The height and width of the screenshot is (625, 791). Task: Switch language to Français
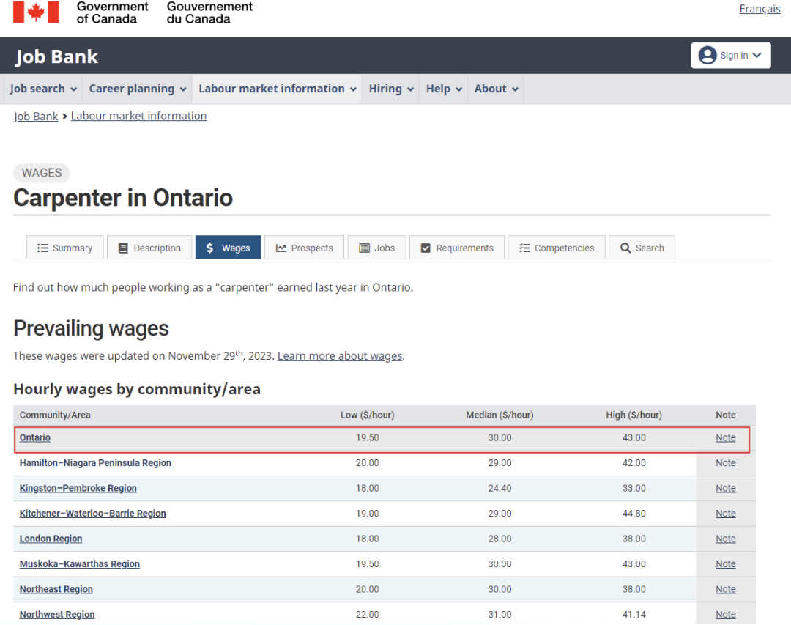tap(760, 9)
